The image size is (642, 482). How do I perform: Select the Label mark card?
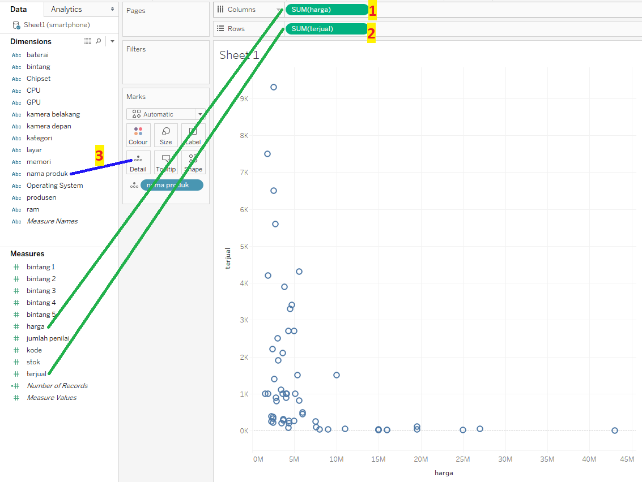[193, 135]
